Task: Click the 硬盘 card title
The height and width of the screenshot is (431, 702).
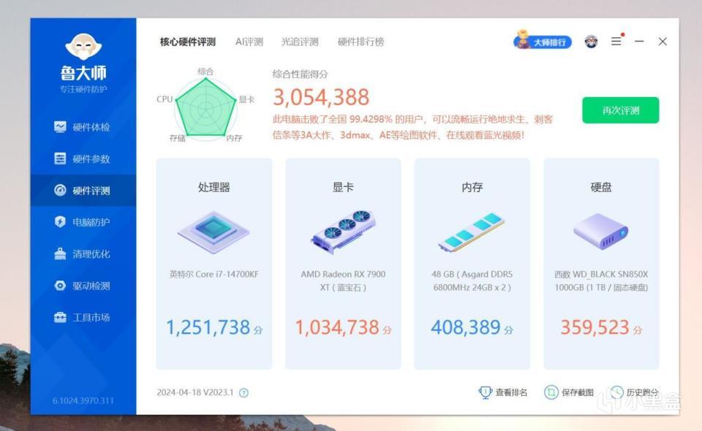Action: [601, 187]
